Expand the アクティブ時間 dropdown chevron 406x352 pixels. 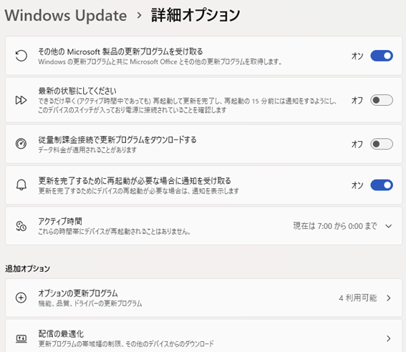click(388, 226)
